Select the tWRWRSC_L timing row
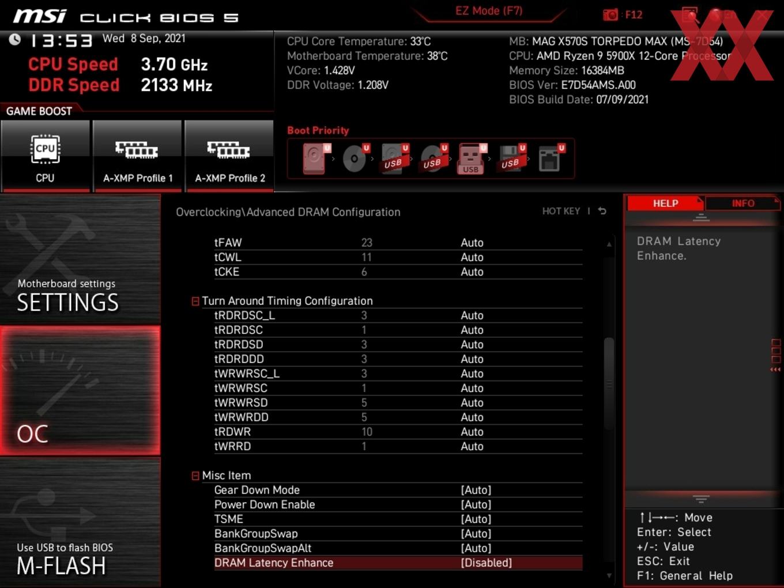784x588 pixels. [x=398, y=374]
